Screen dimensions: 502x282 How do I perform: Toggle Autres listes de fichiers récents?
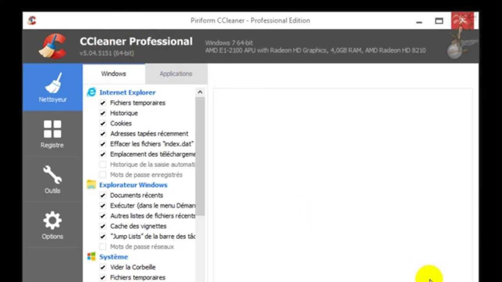click(x=103, y=216)
